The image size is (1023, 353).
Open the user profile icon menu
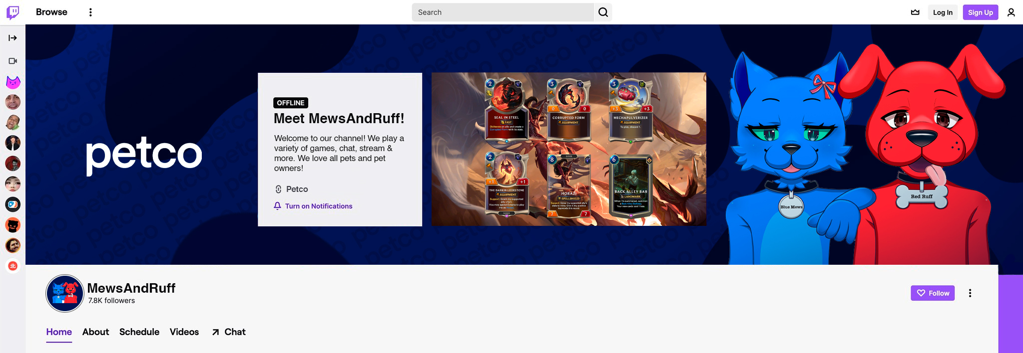click(1011, 12)
